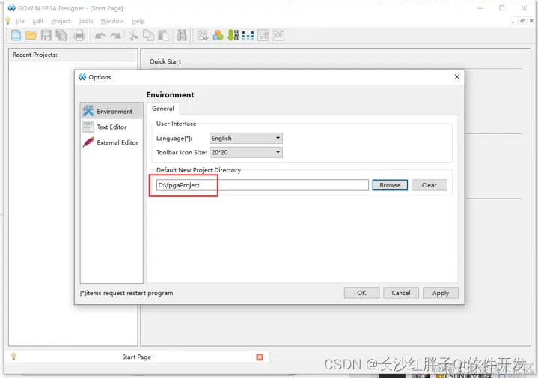
Task: Open the Help menu
Action: point(138,21)
